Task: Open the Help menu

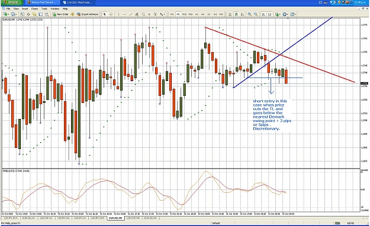Action: click(65, 9)
